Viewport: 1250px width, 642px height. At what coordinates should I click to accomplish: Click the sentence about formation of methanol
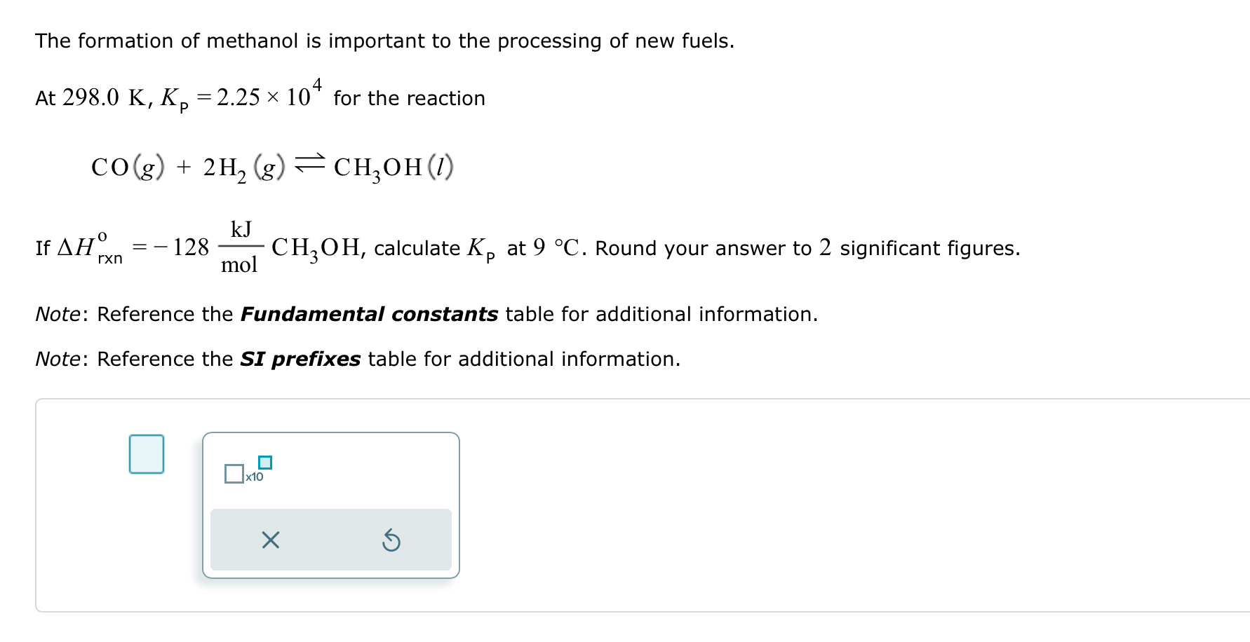click(385, 41)
